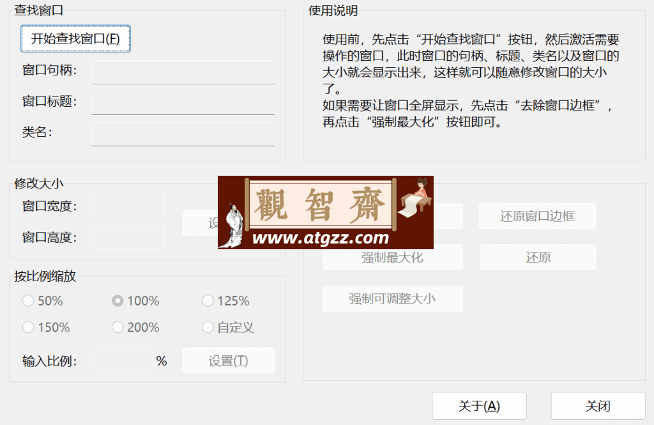Click the 窗口高度 input box
This screenshot has width=654, height=425.
127,236
